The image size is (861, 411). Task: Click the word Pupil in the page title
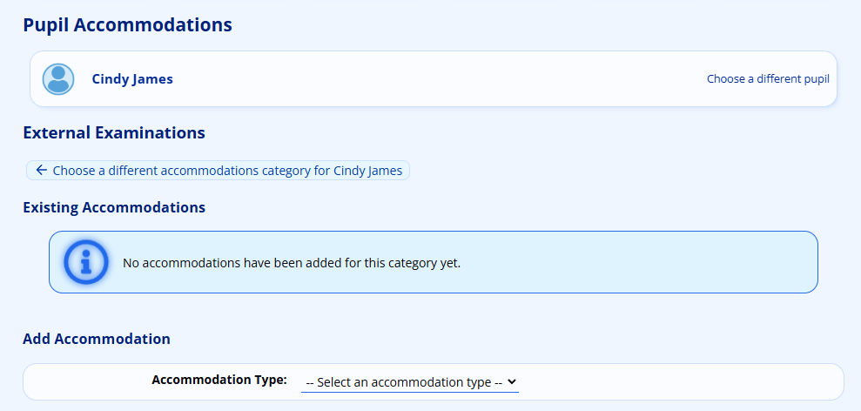pyautogui.click(x=45, y=24)
